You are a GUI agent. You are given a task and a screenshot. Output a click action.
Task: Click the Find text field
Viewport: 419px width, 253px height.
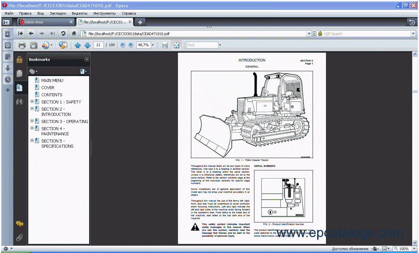pos(202,45)
